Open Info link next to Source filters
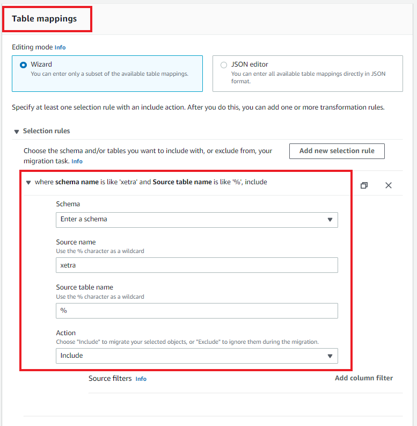This screenshot has height=426, width=417. click(141, 379)
